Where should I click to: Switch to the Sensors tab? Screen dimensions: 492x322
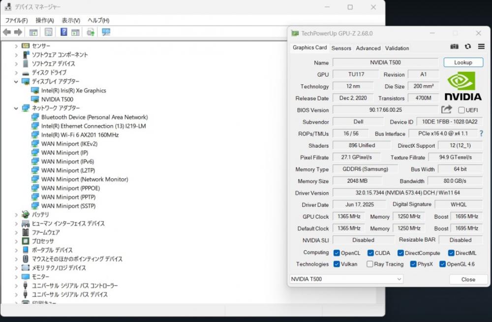coord(341,48)
